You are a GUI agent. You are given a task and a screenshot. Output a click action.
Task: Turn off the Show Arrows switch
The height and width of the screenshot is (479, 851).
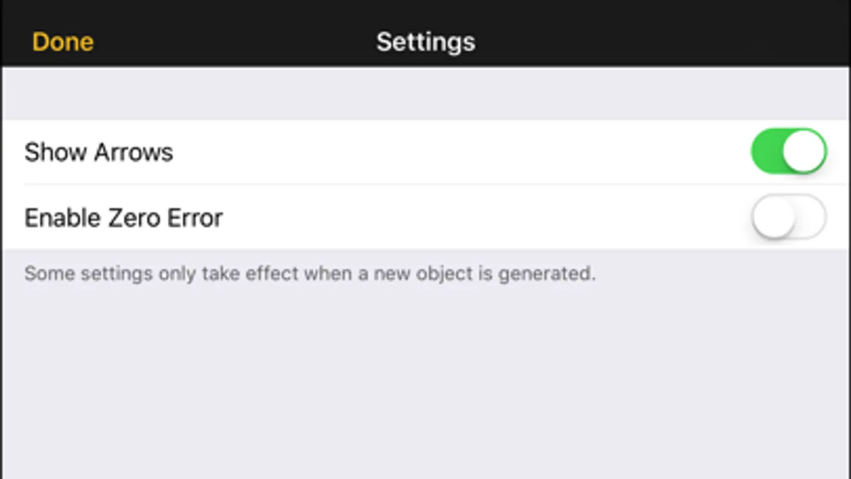[789, 151]
